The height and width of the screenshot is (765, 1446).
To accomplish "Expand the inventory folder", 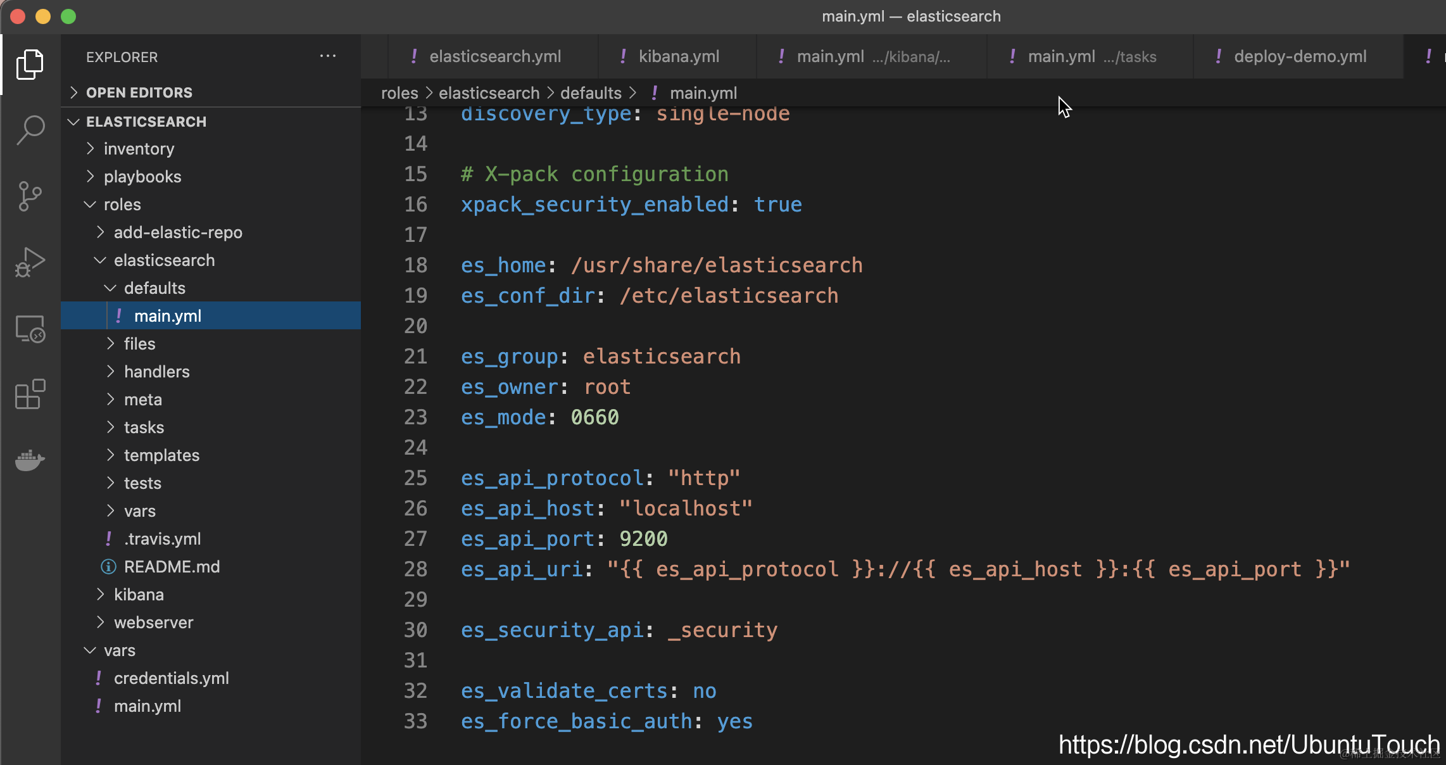I will pyautogui.click(x=139, y=149).
